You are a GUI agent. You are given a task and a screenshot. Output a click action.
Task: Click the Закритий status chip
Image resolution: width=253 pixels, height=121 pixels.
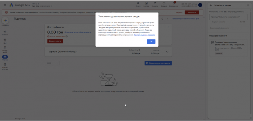click(x=219, y=53)
